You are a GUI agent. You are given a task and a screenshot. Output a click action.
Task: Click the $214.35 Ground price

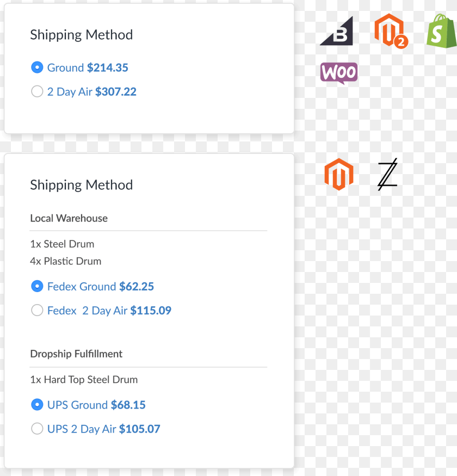(x=108, y=67)
